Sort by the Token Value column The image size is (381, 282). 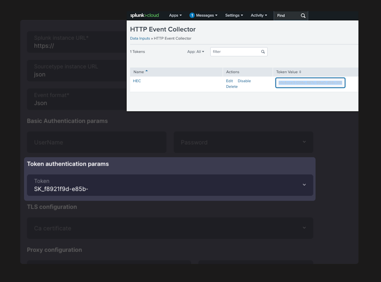tap(289, 72)
